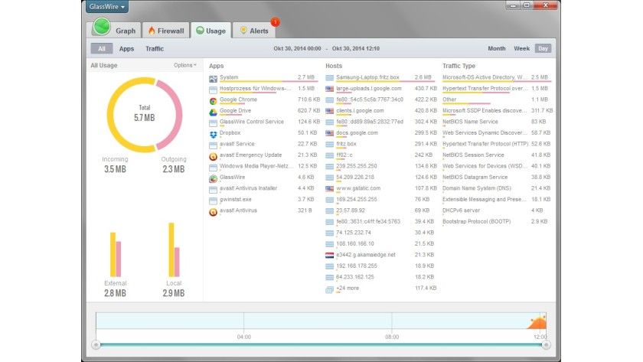Click the flag icon for large-uploads.l.google.com
Image resolution: width=643 pixels, height=362 pixels.
[x=330, y=89]
